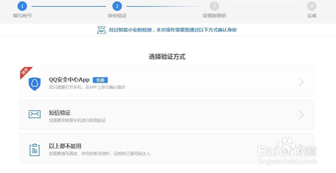The height and width of the screenshot is (173, 336).
Task: Click the 填写帐号 step label
Action: [x=22, y=16]
